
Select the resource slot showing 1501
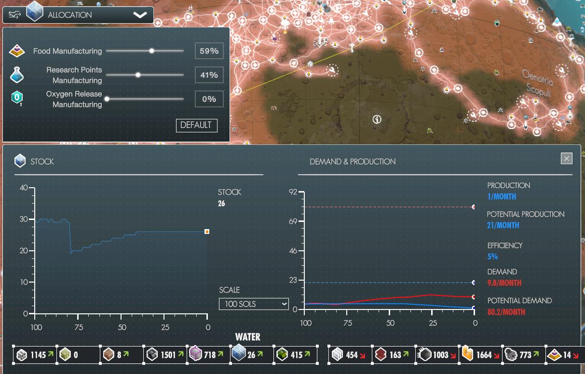point(164,355)
